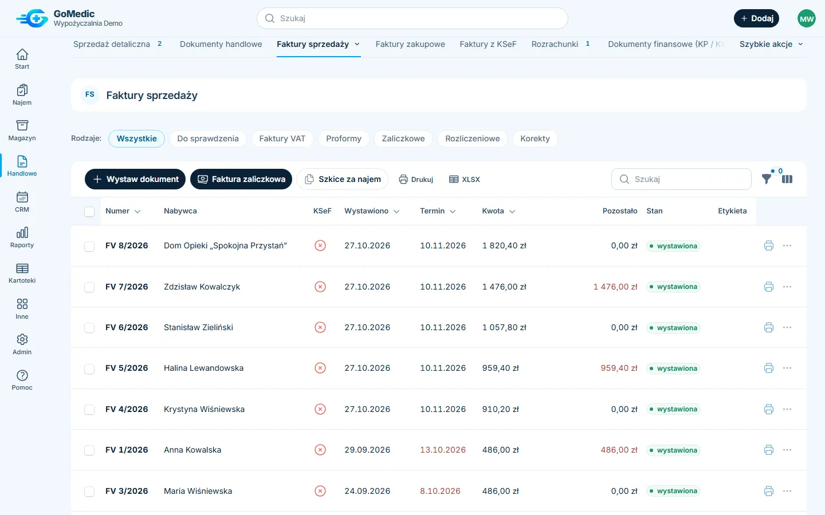Open Raporty in the sidebar
Image resolution: width=825 pixels, height=515 pixels.
pyautogui.click(x=22, y=237)
